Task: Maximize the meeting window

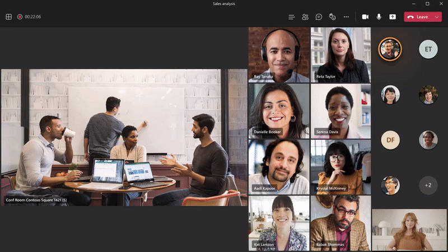Action: (x=427, y=4)
